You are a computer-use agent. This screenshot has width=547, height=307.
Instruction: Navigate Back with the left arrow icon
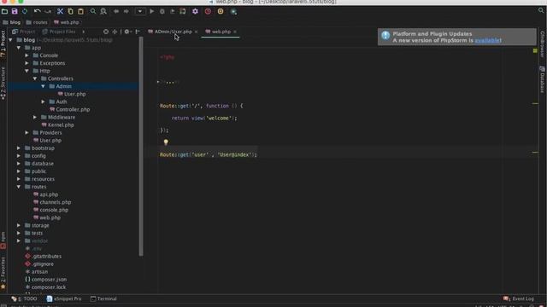pyautogui.click(x=116, y=11)
